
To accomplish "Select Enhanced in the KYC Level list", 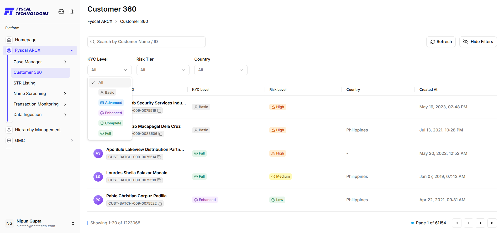I will [111, 113].
